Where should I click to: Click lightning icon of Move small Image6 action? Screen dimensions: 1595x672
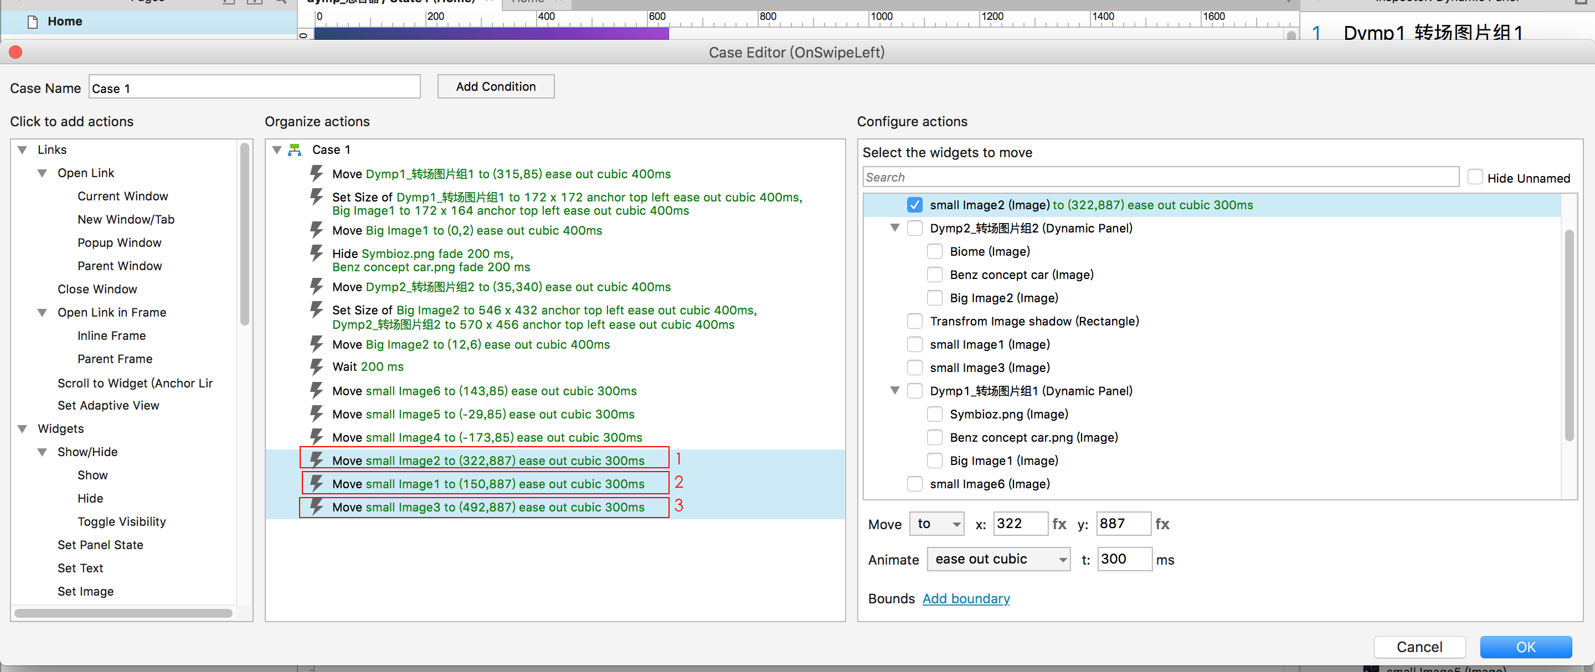pyautogui.click(x=316, y=390)
